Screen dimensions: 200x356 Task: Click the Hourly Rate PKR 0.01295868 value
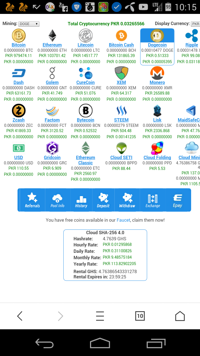(x=117, y=244)
